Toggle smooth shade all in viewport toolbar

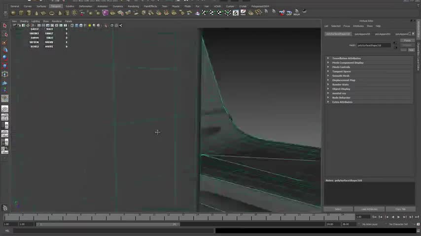(x=76, y=26)
